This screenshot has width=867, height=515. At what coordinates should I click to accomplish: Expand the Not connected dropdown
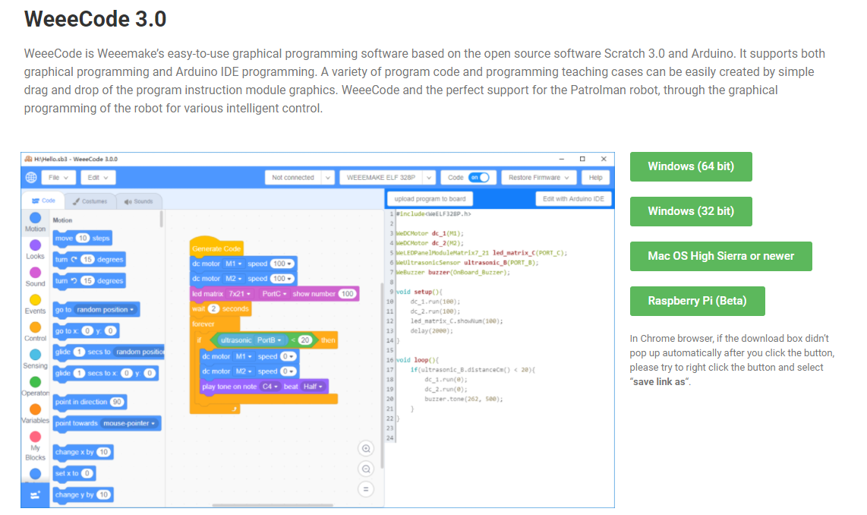pos(327,178)
